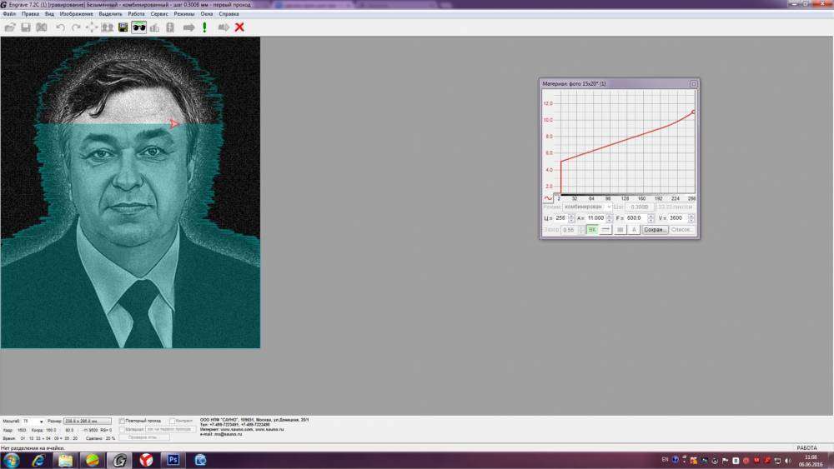Click the save diskette toolbar icon
The width and height of the screenshot is (834, 469).
pos(26,27)
